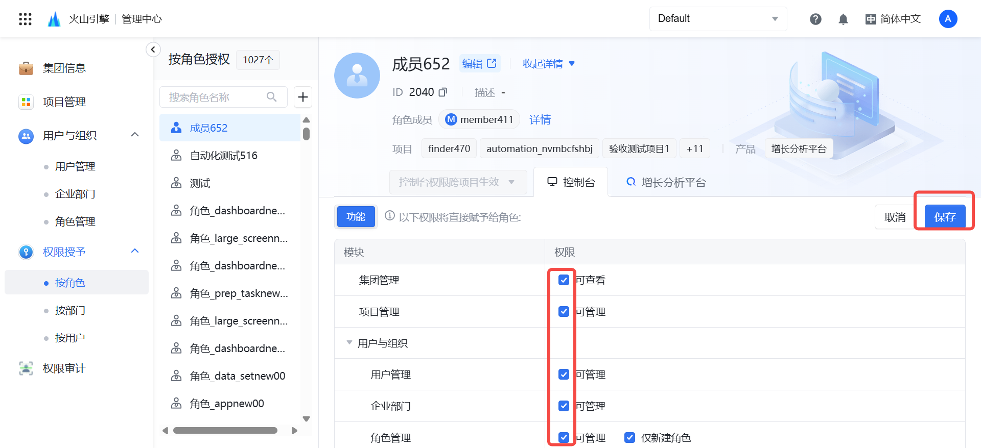Click the 搜索角色名称 search field
This screenshot has height=448, width=981.
[215, 97]
